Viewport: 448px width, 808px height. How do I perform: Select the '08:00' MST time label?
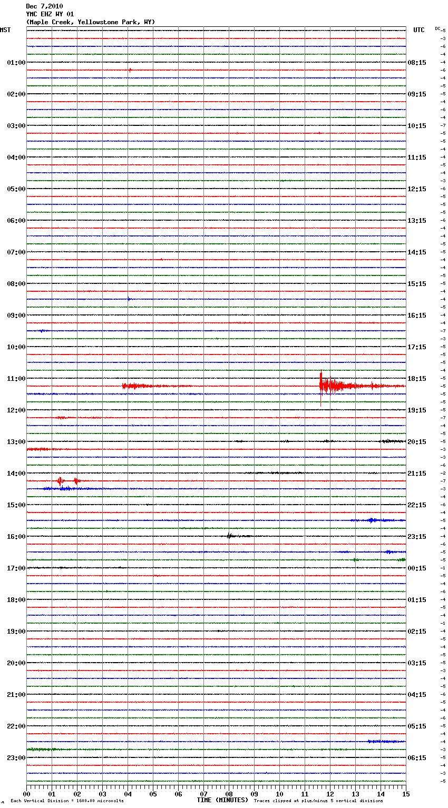[16, 284]
